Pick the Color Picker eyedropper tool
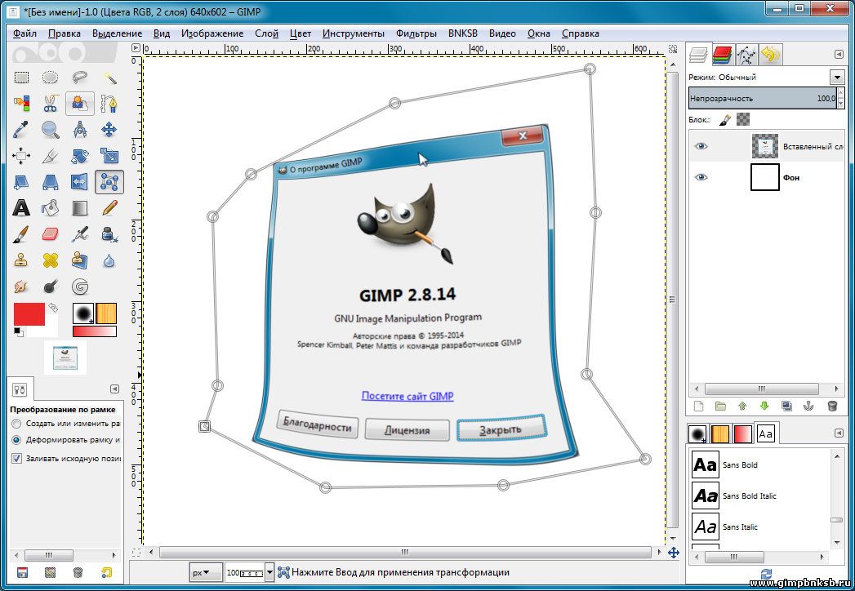Viewport: 855px width, 591px height. [21, 130]
